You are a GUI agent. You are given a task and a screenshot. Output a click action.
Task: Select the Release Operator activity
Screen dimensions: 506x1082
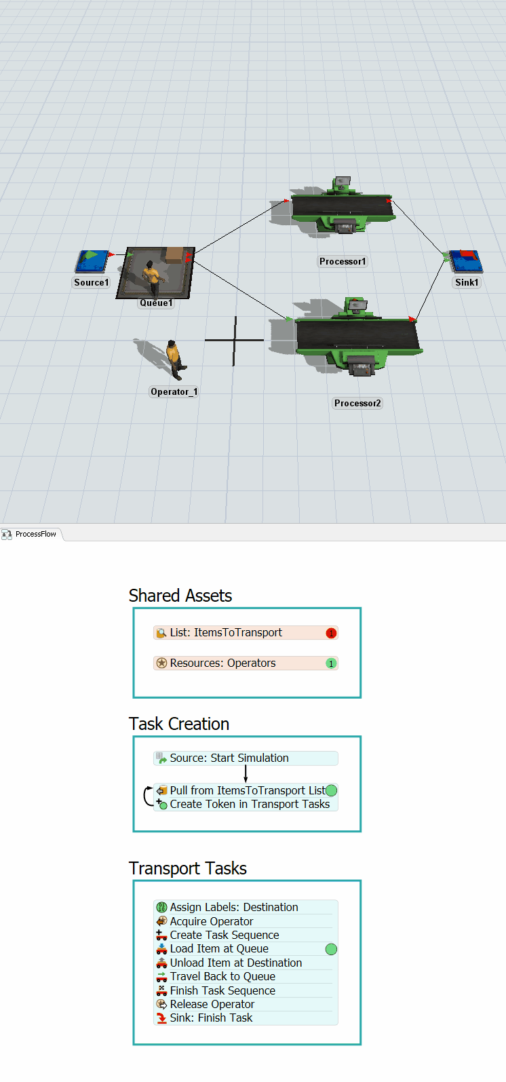tap(212, 1005)
